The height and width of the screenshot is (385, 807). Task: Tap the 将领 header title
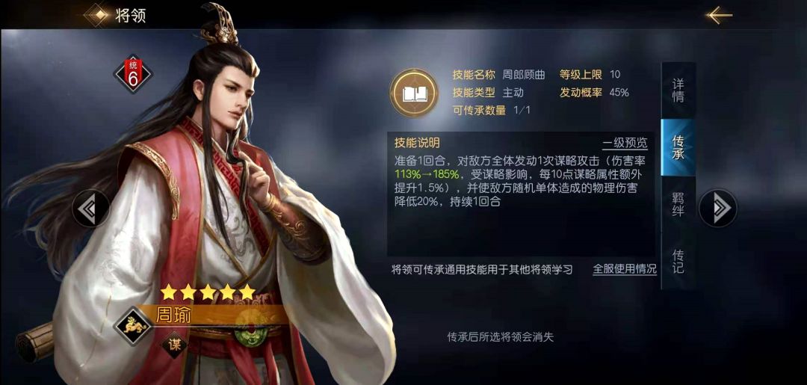point(131,16)
